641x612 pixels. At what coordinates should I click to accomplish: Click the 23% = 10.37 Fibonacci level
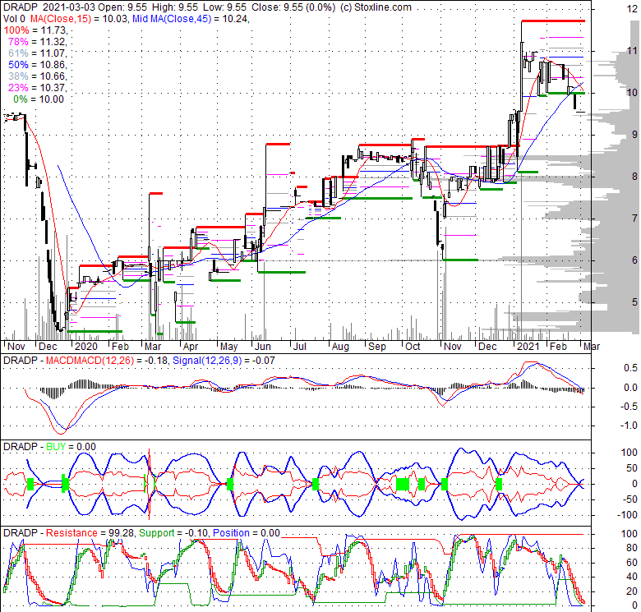[x=38, y=87]
